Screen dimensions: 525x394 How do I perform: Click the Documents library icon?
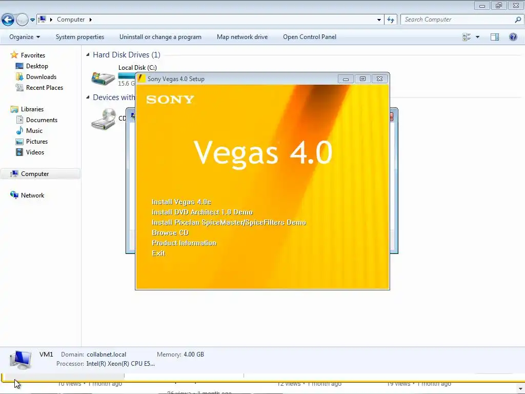(19, 120)
